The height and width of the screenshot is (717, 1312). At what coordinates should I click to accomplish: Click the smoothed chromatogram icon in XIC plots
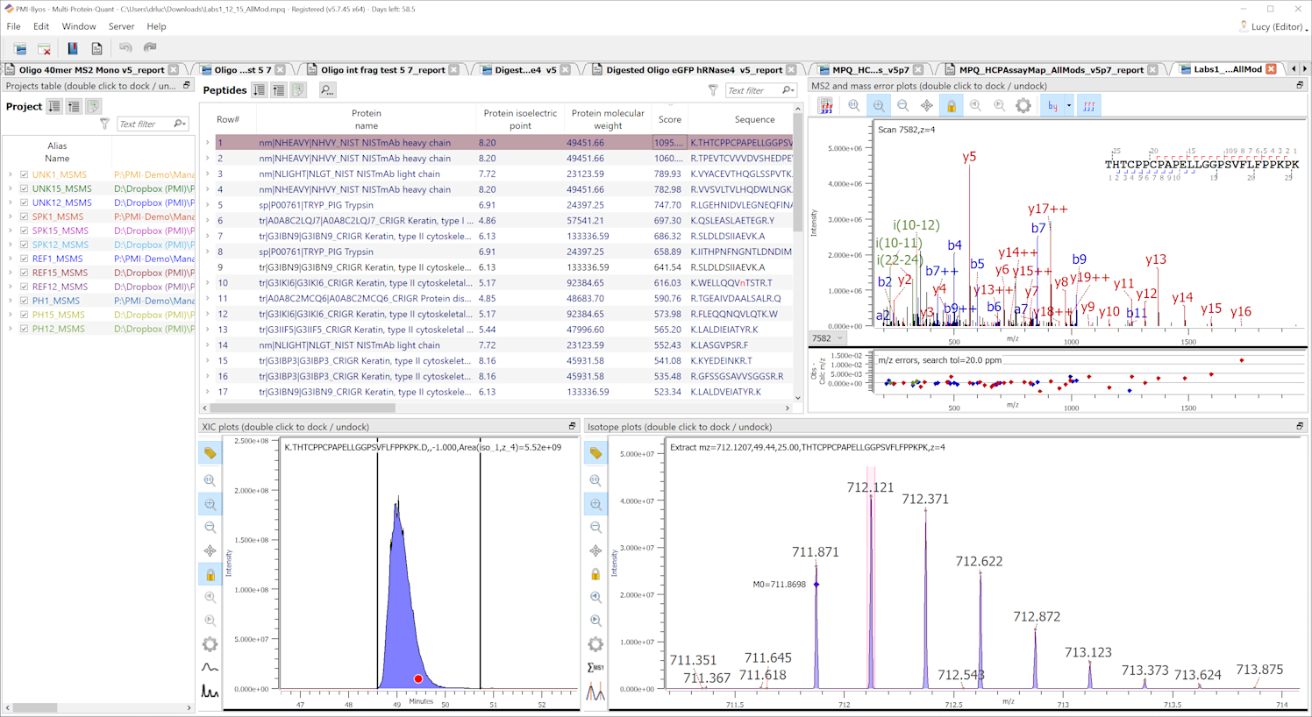click(x=210, y=668)
